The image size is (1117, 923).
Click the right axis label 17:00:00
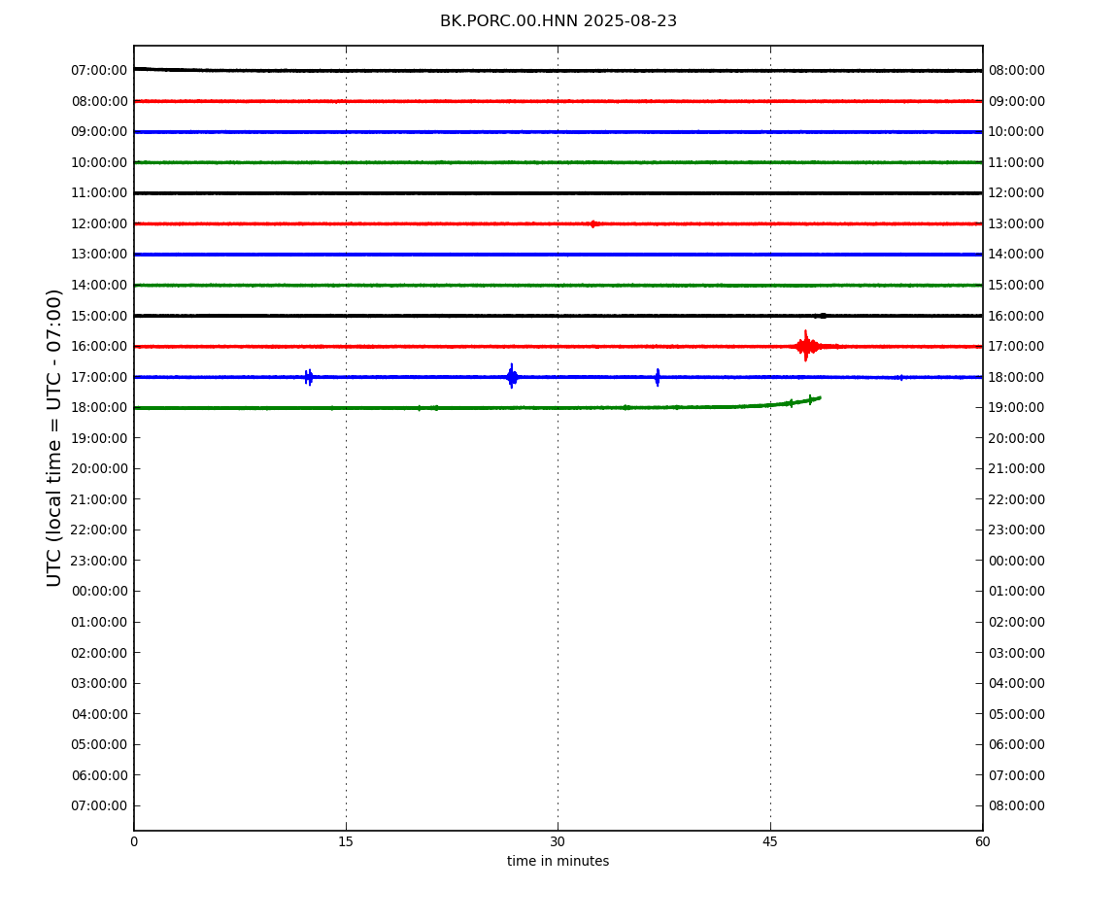tap(1017, 347)
